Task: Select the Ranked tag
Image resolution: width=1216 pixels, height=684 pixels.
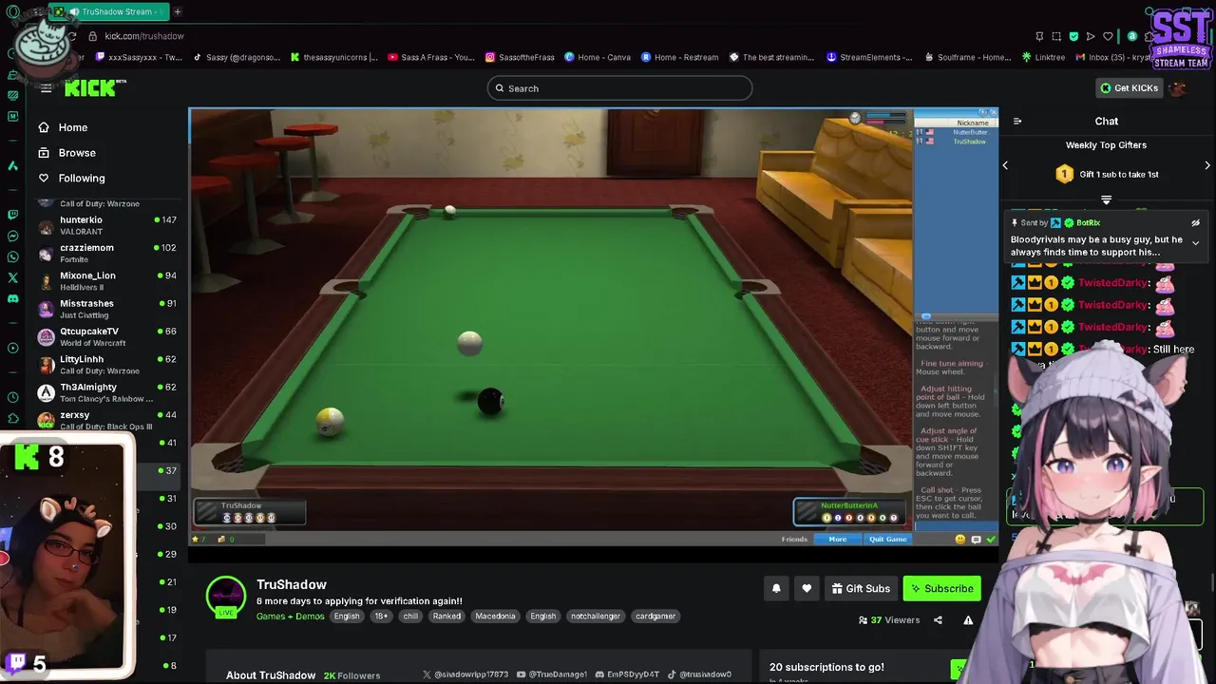Action: 446,617
